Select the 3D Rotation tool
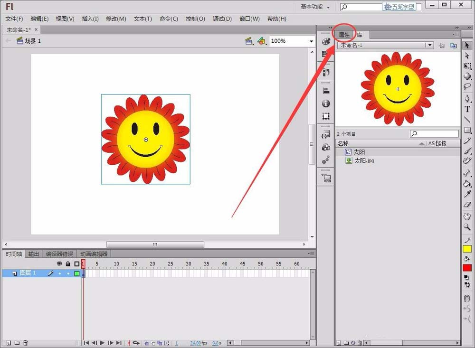This screenshot has height=348, width=475. coord(467,75)
